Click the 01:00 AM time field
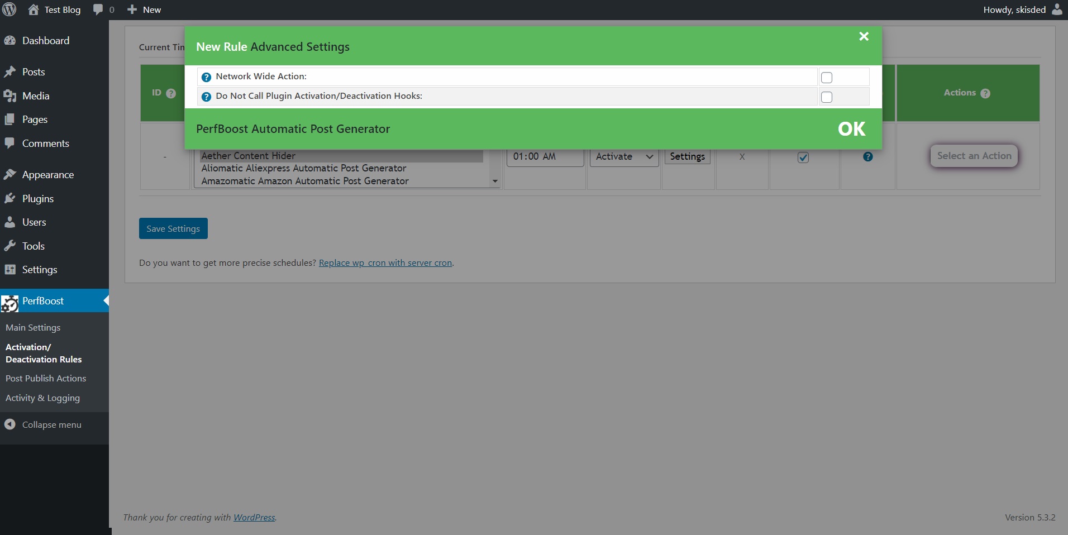 (545, 157)
